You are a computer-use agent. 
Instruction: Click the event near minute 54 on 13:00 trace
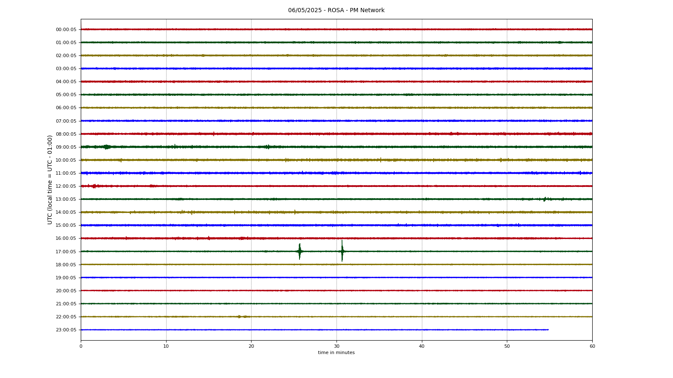[x=545, y=199]
